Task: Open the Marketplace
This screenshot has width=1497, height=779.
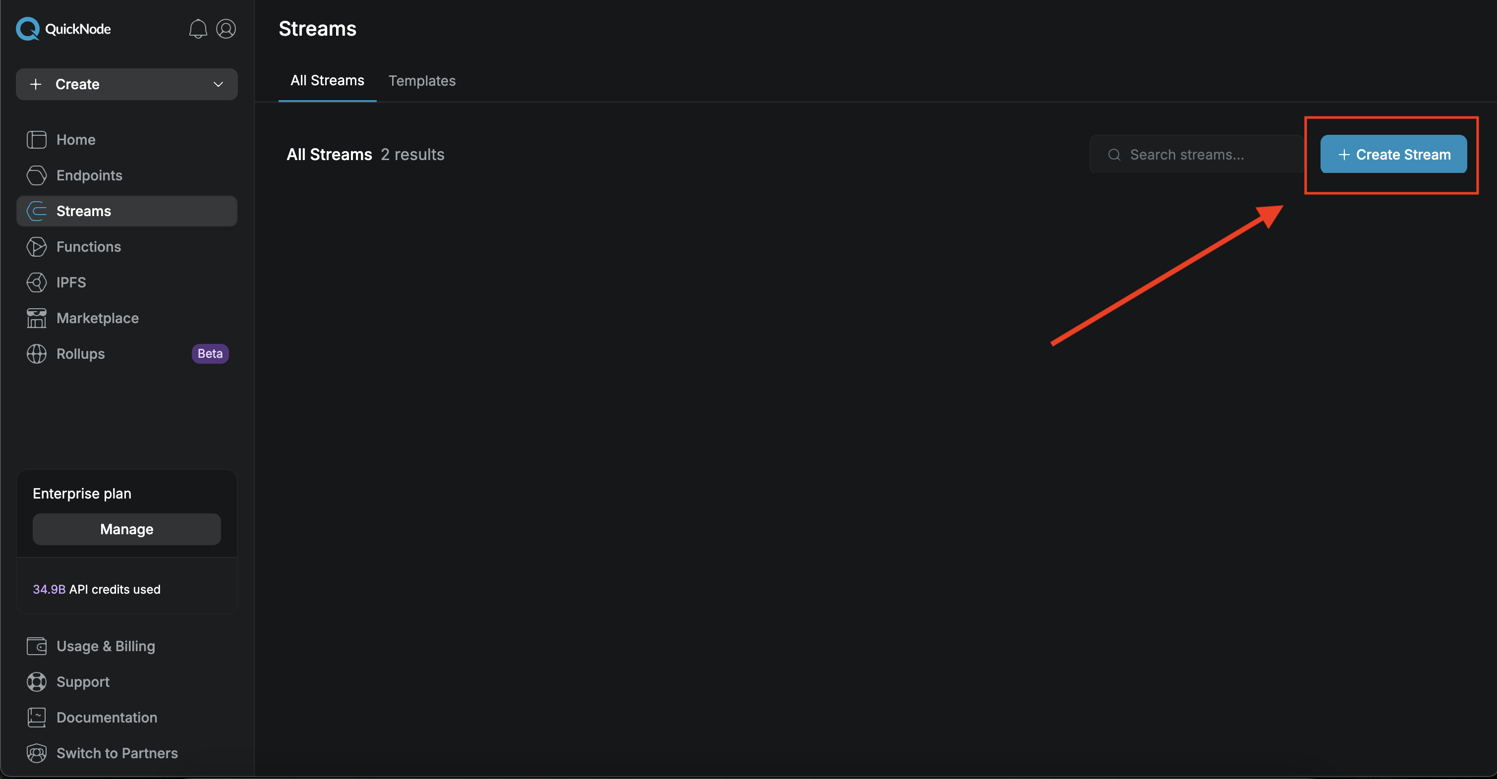Action: coord(98,318)
